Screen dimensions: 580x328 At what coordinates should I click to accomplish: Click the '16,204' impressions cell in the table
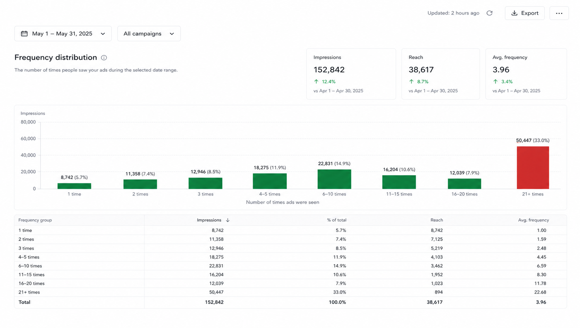[216, 275]
